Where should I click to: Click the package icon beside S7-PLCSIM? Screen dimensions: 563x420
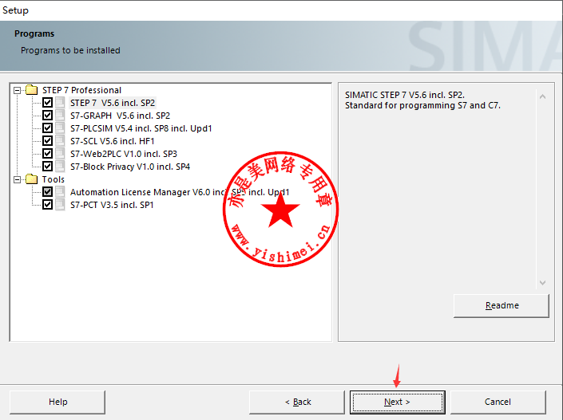[x=61, y=128]
